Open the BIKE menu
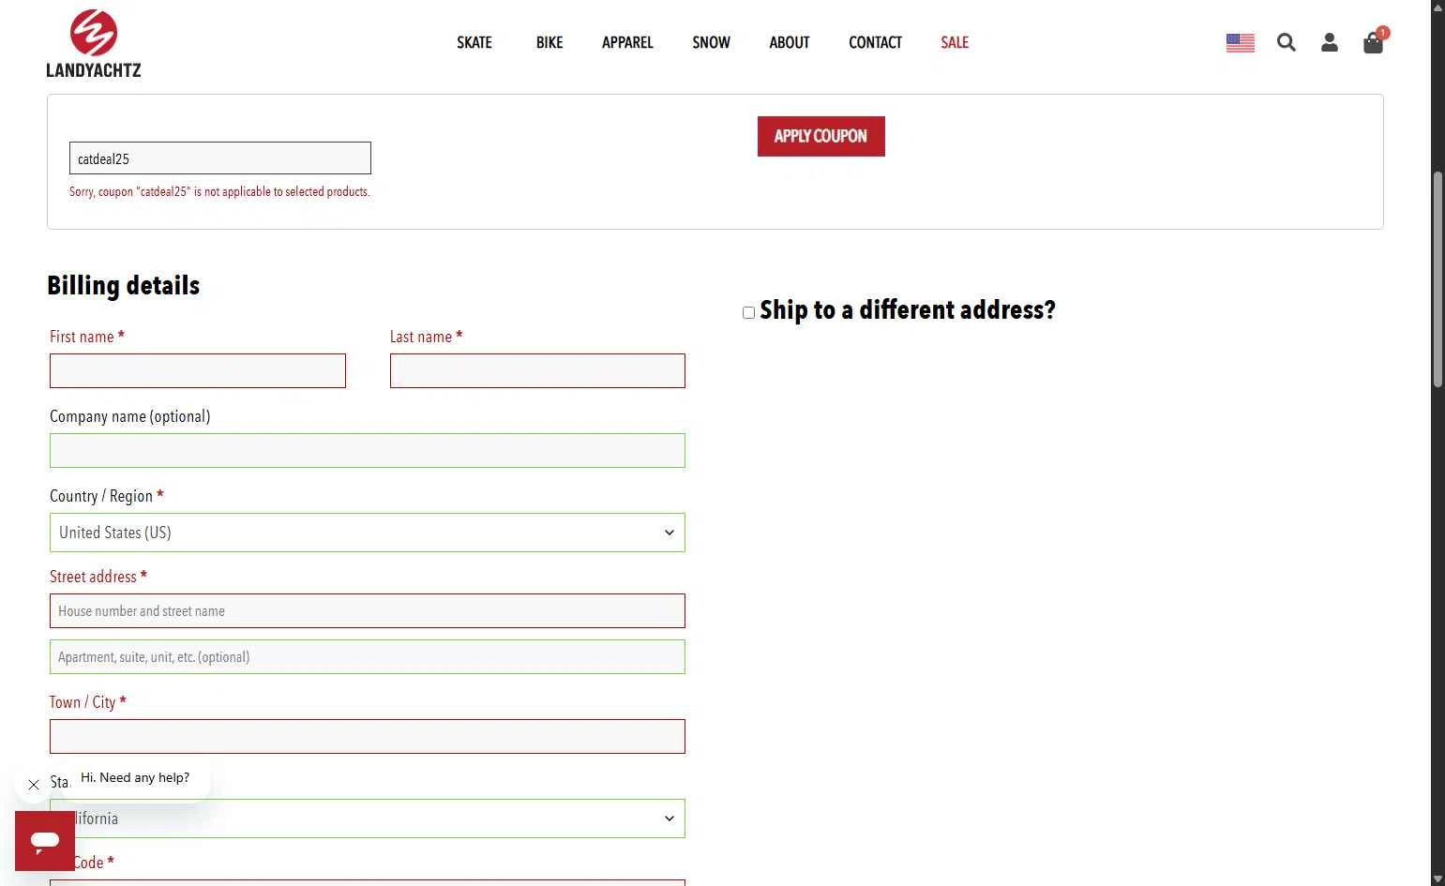 point(549,42)
